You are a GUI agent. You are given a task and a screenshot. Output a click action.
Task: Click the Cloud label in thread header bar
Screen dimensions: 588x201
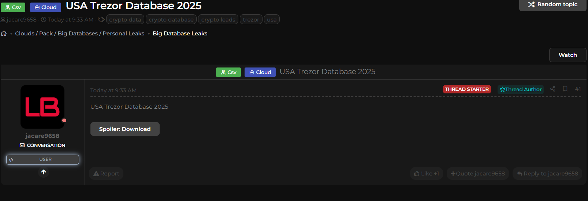tap(260, 72)
